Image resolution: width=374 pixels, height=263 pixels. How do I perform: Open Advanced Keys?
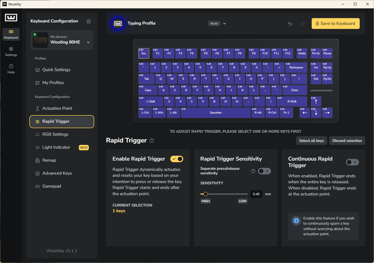pos(62,173)
